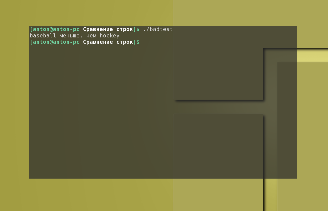Click the word меньше in the output line
This screenshot has height=211, width=328.
pyautogui.click(x=69, y=36)
